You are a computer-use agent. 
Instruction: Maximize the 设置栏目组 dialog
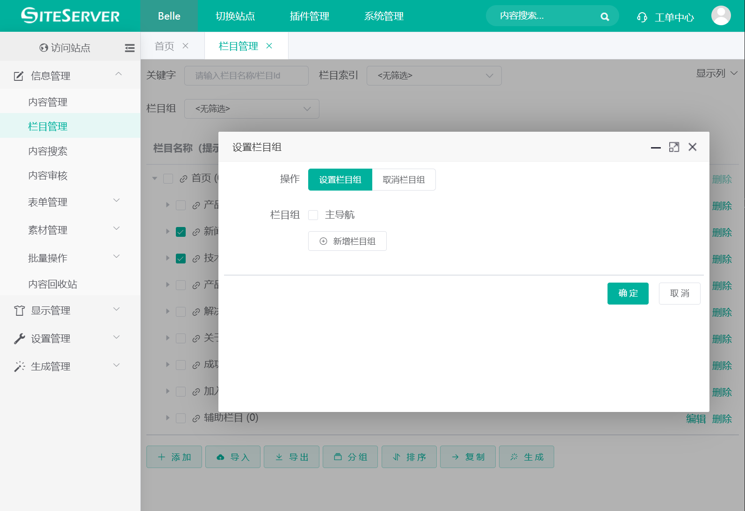click(674, 147)
